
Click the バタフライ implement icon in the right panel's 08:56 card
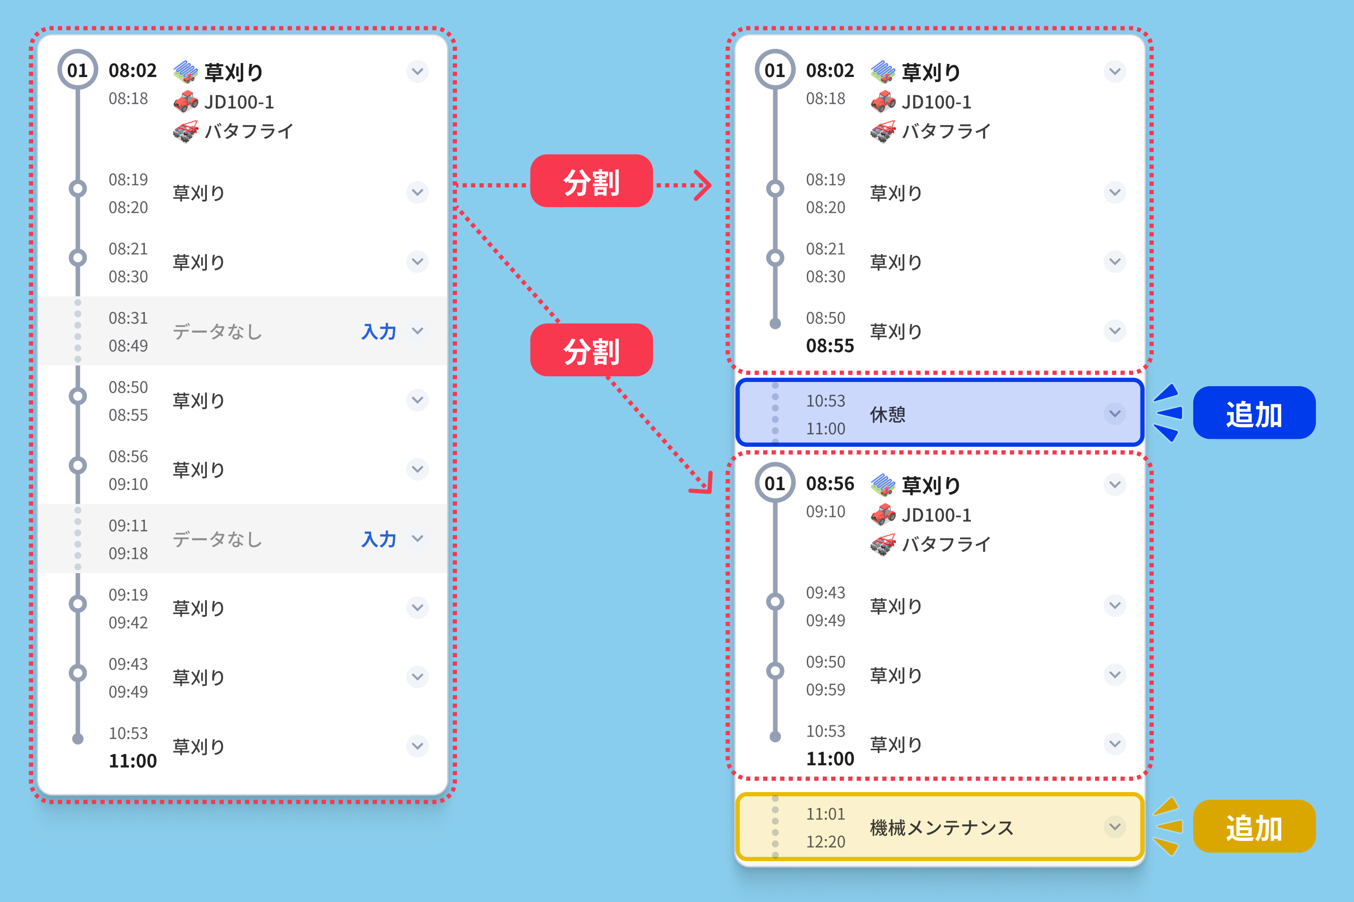pyautogui.click(x=882, y=544)
